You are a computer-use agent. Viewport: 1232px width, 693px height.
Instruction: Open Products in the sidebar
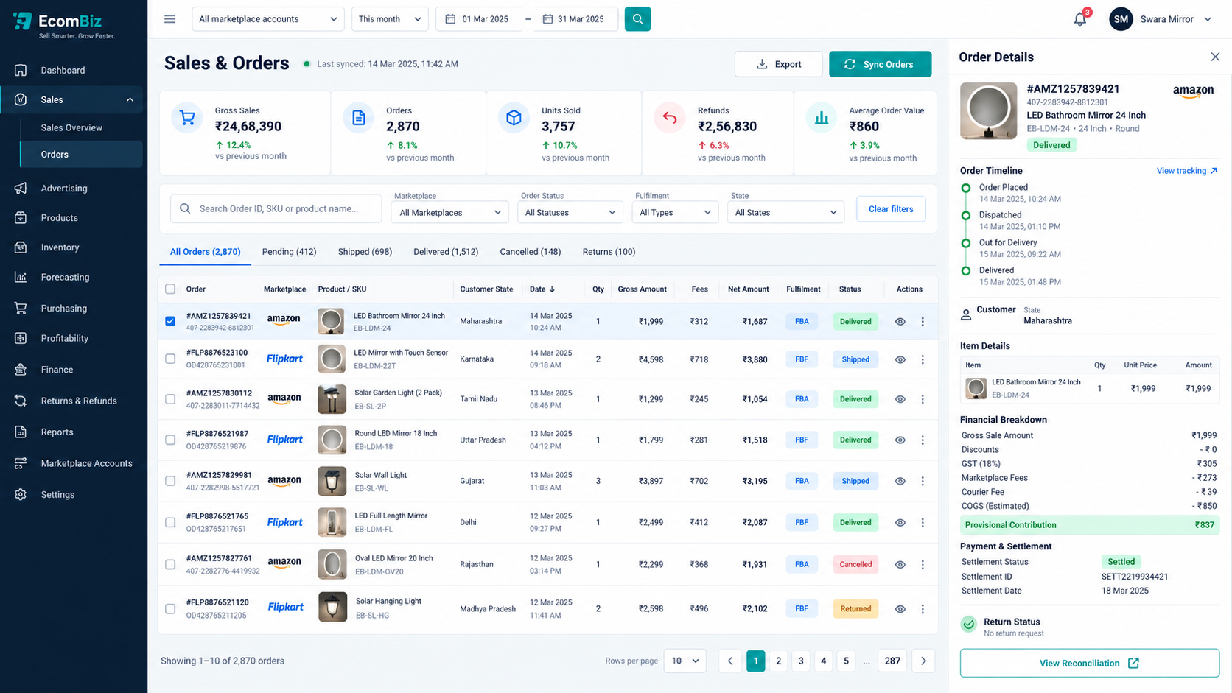pyautogui.click(x=74, y=218)
